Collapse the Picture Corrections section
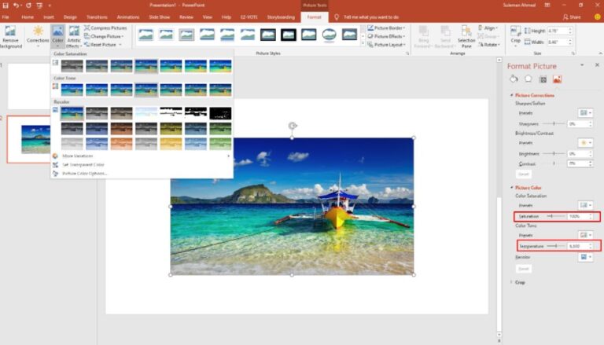Screen dimensions: 604x345 tap(511, 95)
